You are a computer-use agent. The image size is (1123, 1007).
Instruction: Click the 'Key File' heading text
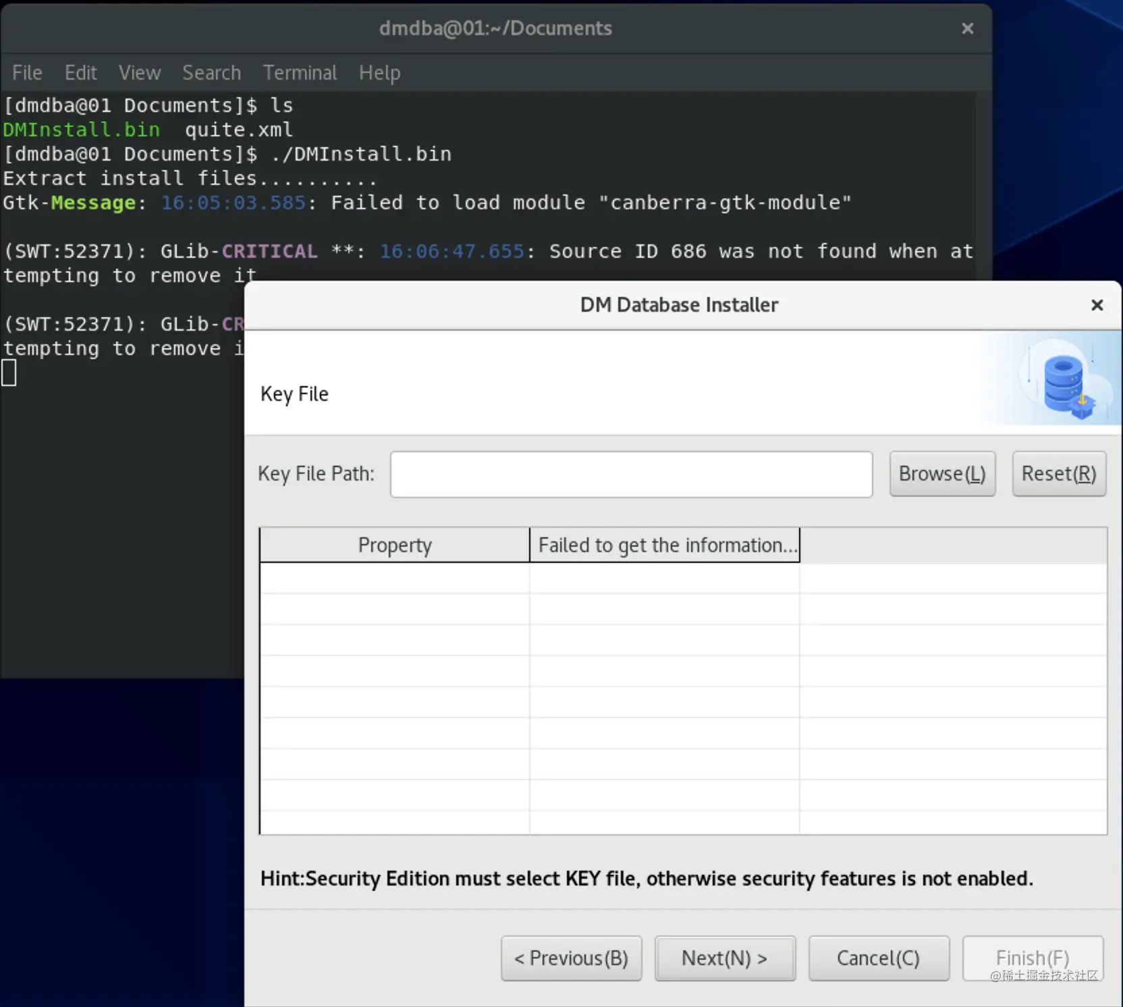point(294,394)
